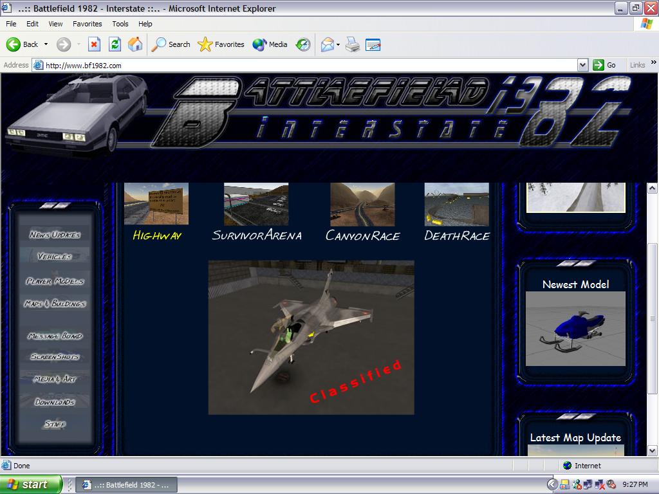This screenshot has width=659, height=494.
Task: Open the Help menu
Action: [x=145, y=24]
